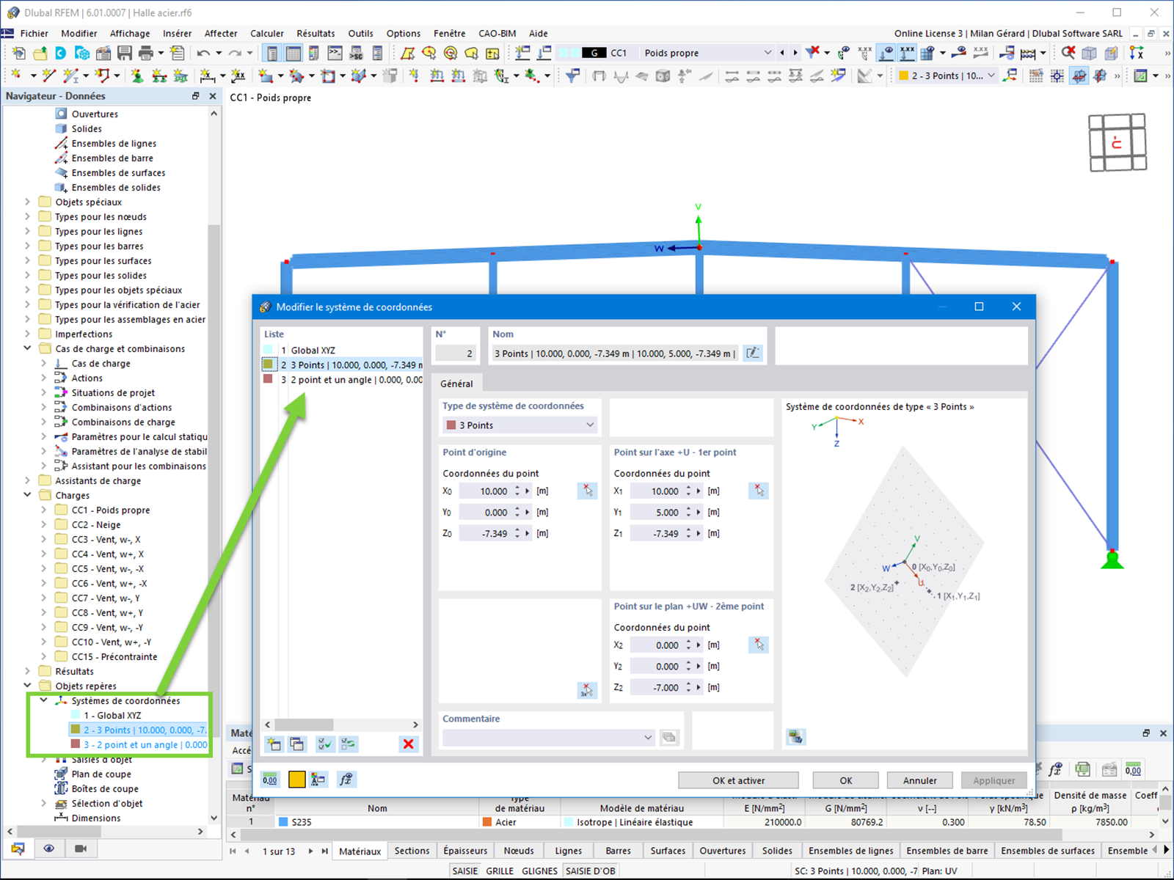Click the Save diskette icon in toolbar
1174x880 pixels.
(x=125, y=53)
